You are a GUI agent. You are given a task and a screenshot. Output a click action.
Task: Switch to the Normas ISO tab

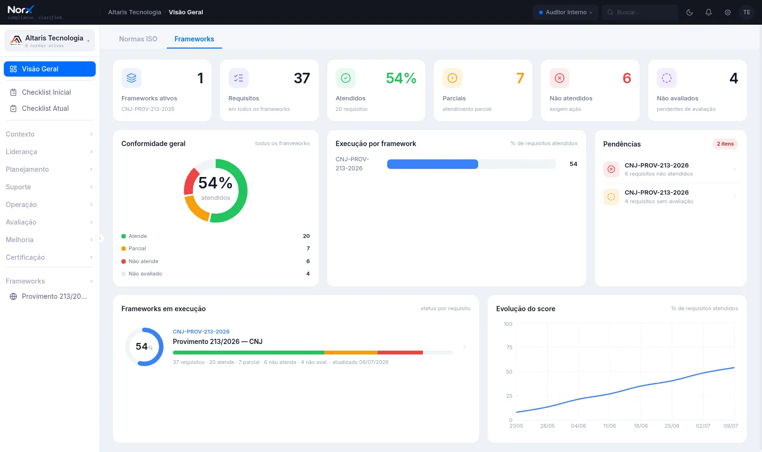coord(138,39)
